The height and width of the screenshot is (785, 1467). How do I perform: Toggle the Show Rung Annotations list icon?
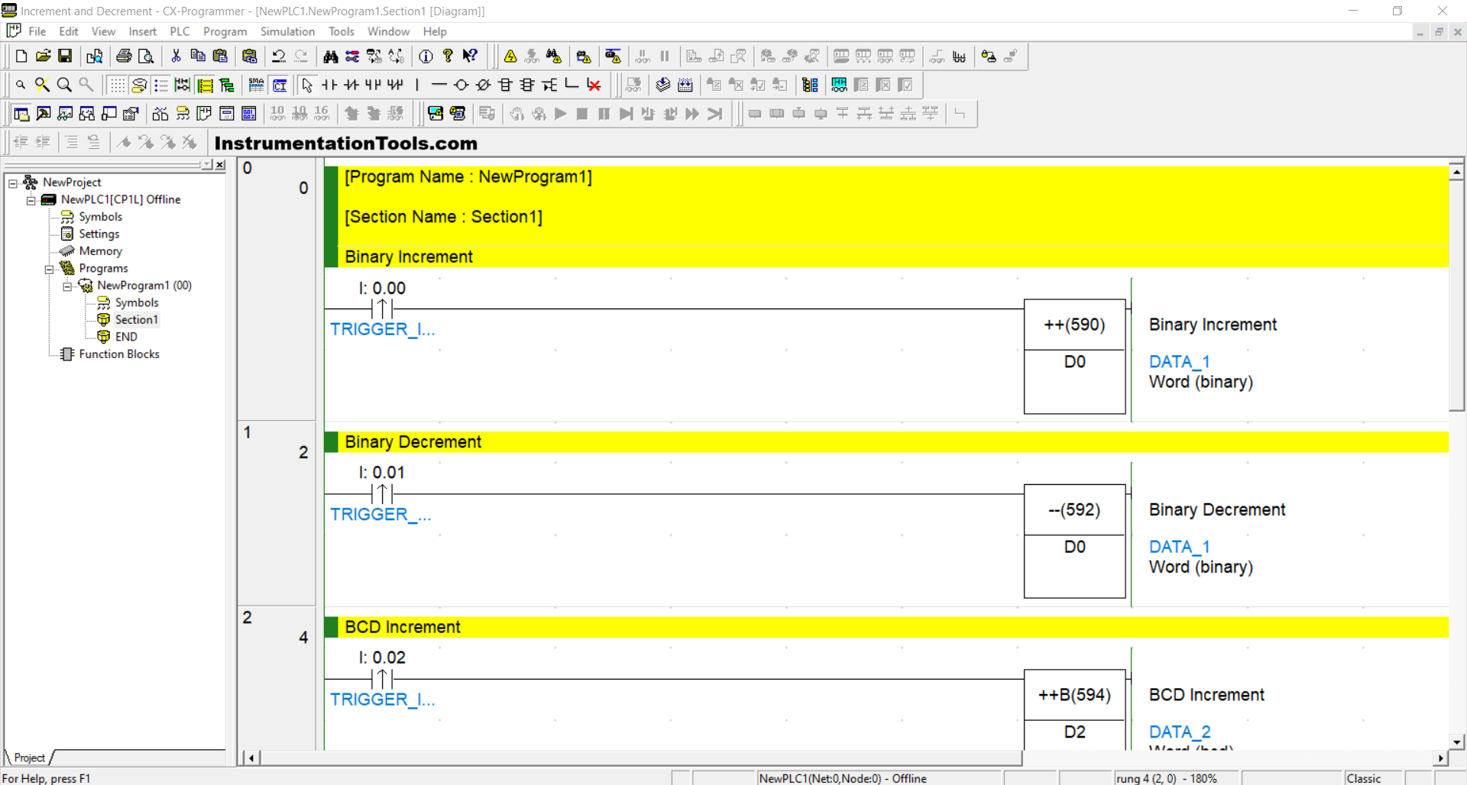coord(161,85)
